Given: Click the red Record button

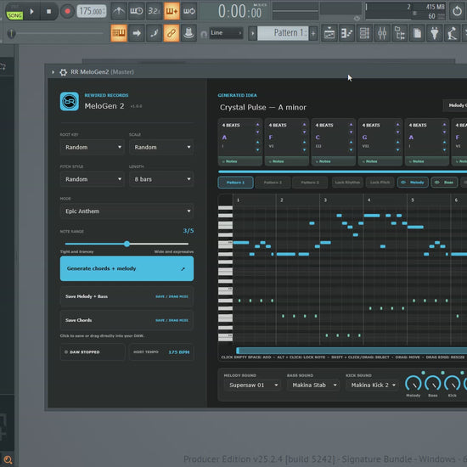Looking at the screenshot, I should tap(67, 12).
